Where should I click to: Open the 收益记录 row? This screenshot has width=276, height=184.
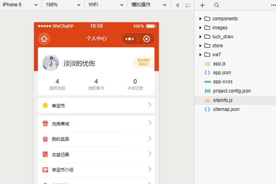pos(96,154)
